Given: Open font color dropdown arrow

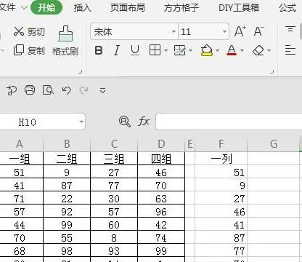Looking at the screenshot, I should pos(242,50).
